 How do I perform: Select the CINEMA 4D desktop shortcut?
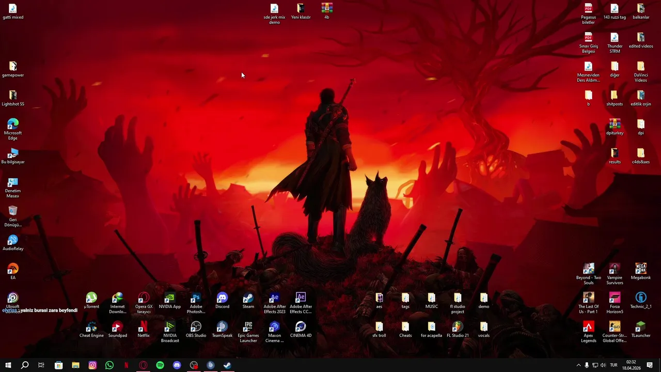coord(301,330)
